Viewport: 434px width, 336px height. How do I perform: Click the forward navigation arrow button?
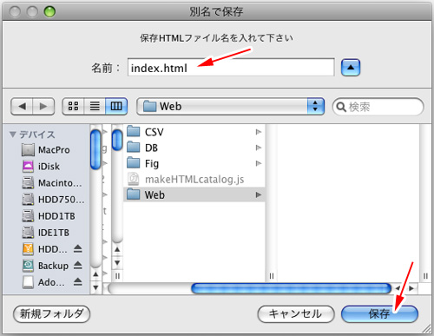[x=43, y=107]
